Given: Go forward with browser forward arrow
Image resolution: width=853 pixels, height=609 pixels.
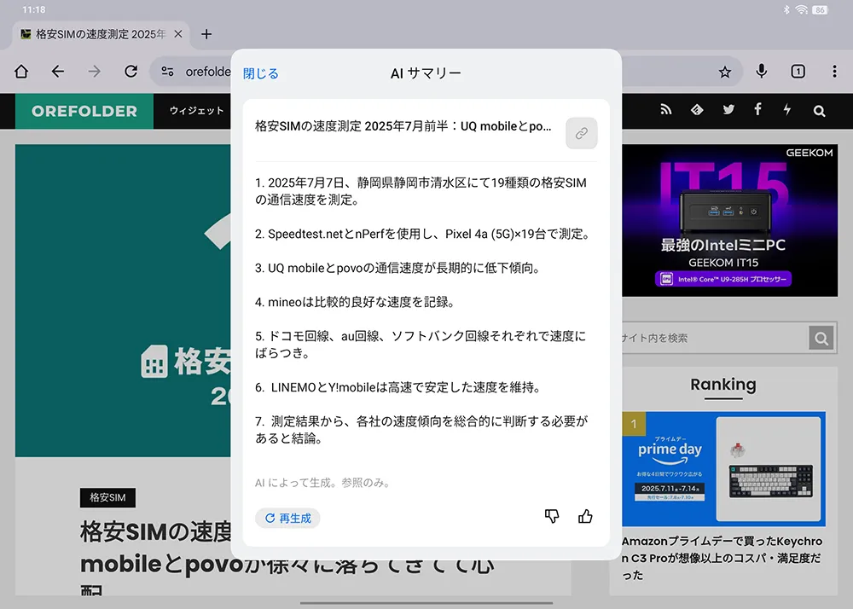Looking at the screenshot, I should click(94, 72).
